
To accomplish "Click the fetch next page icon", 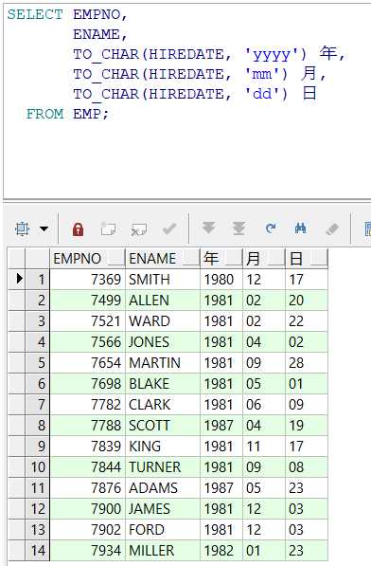I will (x=209, y=228).
